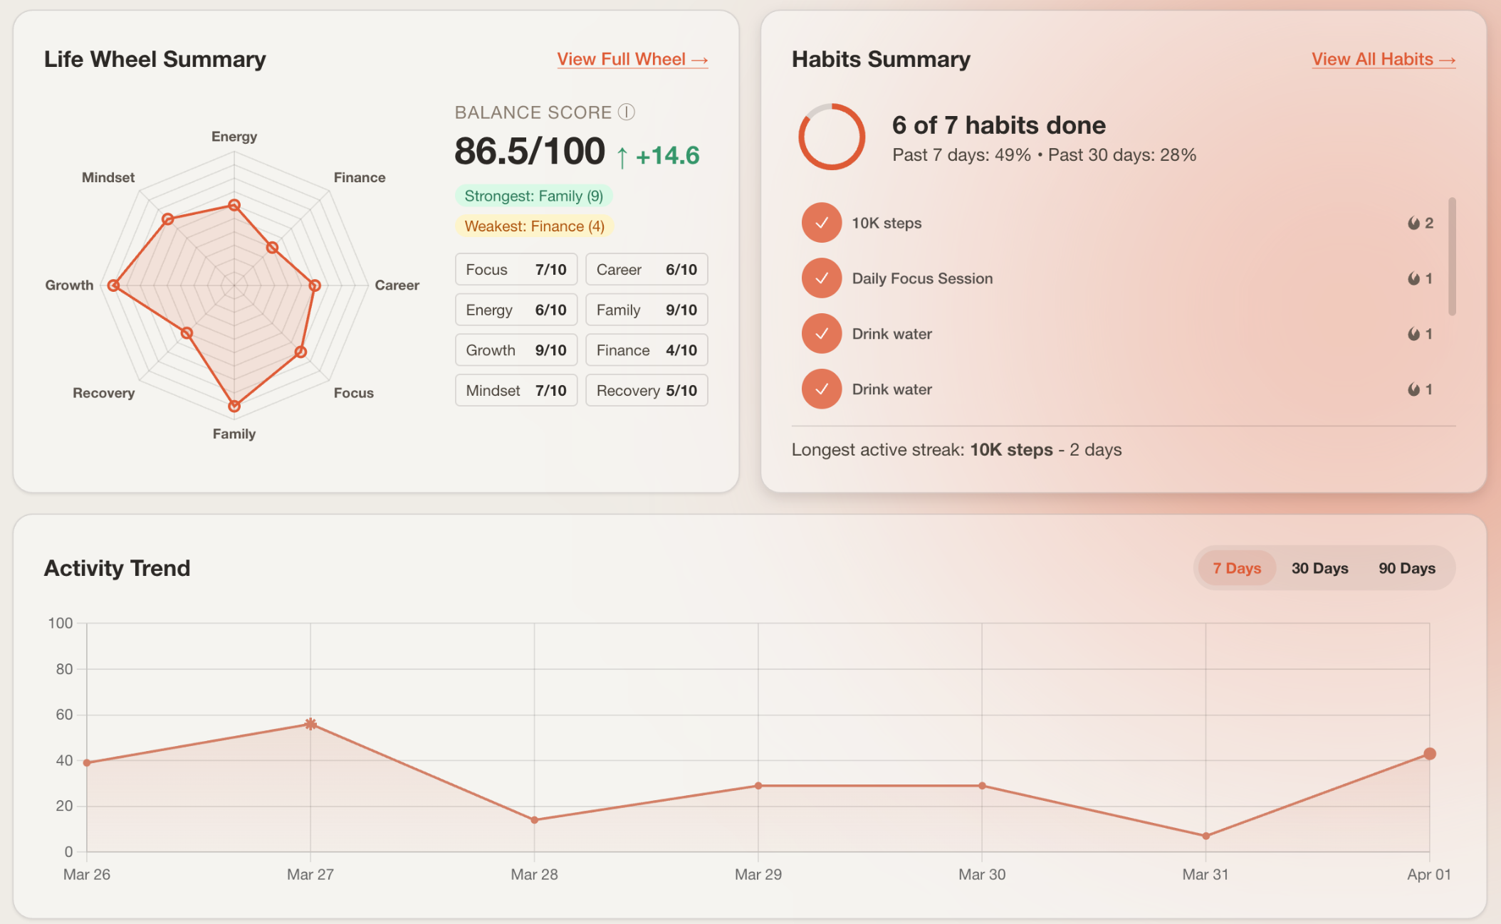
Task: Switch to the 90 Days view
Action: [x=1406, y=568]
